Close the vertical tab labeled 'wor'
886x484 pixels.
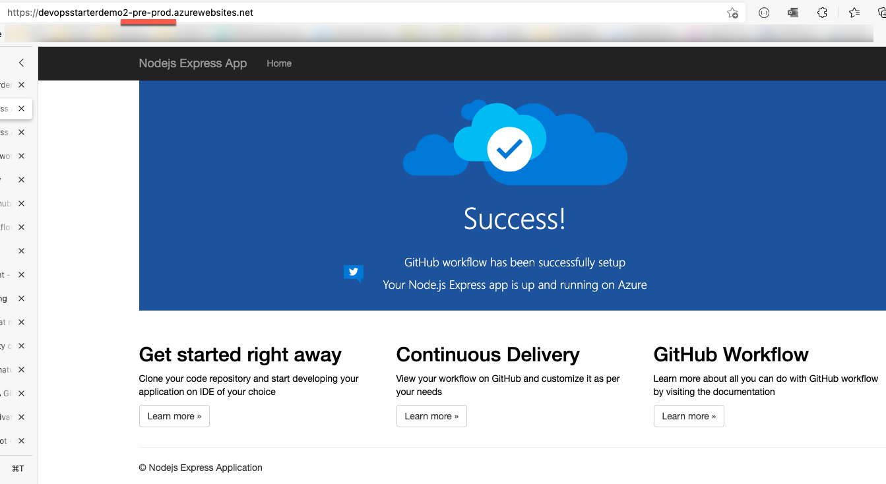pos(21,156)
